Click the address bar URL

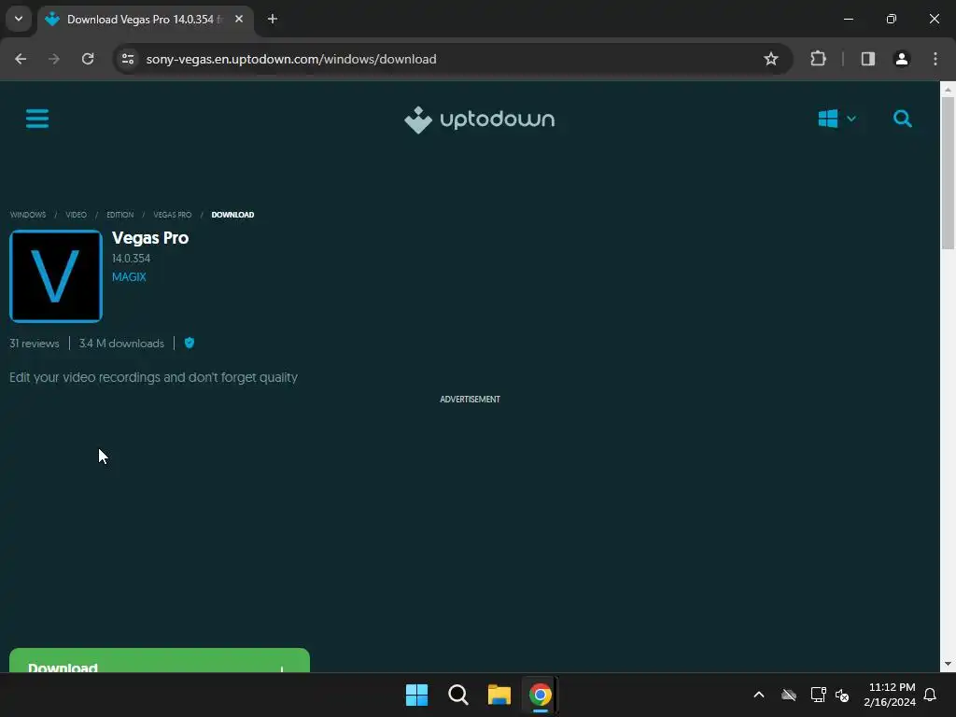click(x=291, y=59)
